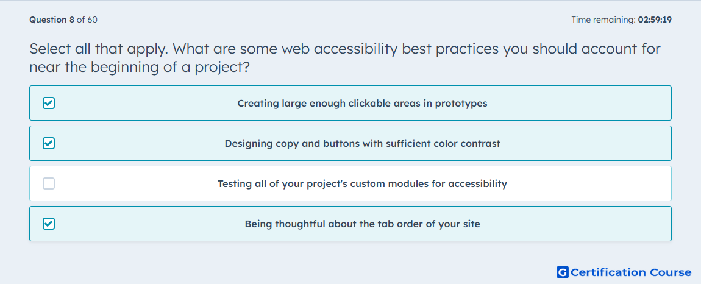Viewport: 701px width, 284px height.
Task: Check the 'Testing all custom modules' checkbox
Action: point(49,183)
